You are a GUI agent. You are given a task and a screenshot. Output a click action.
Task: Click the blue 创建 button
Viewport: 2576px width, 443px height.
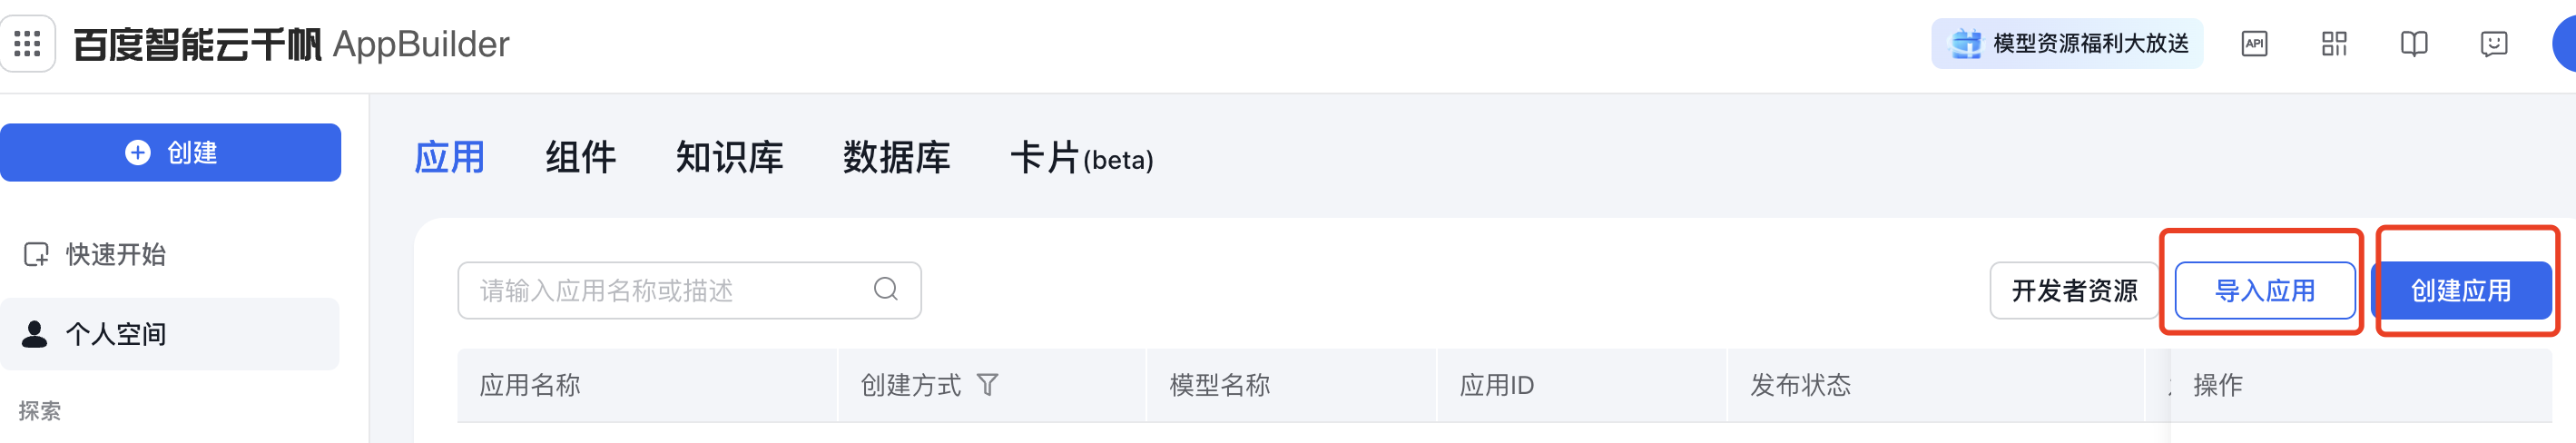tap(170, 152)
